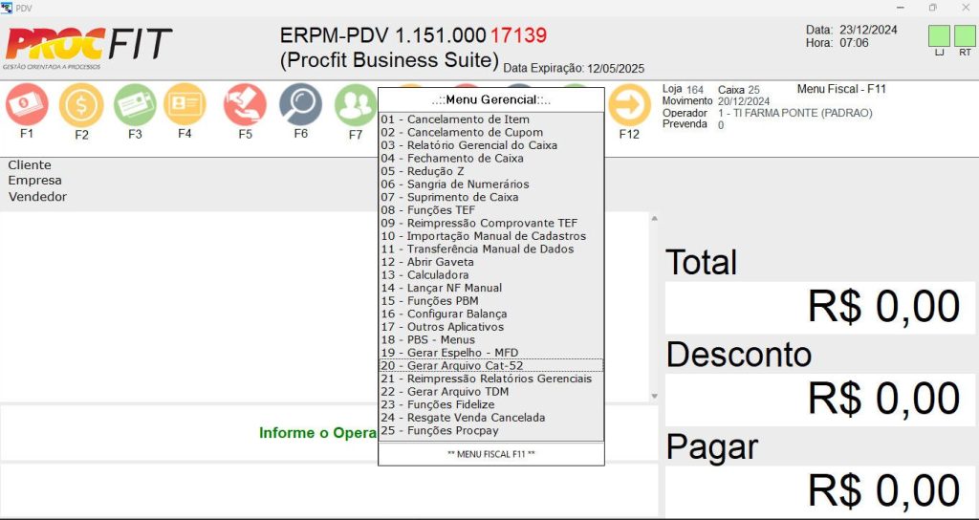Click the Operador TI FARMA PONTE text
The image size is (979, 520).
(x=794, y=113)
